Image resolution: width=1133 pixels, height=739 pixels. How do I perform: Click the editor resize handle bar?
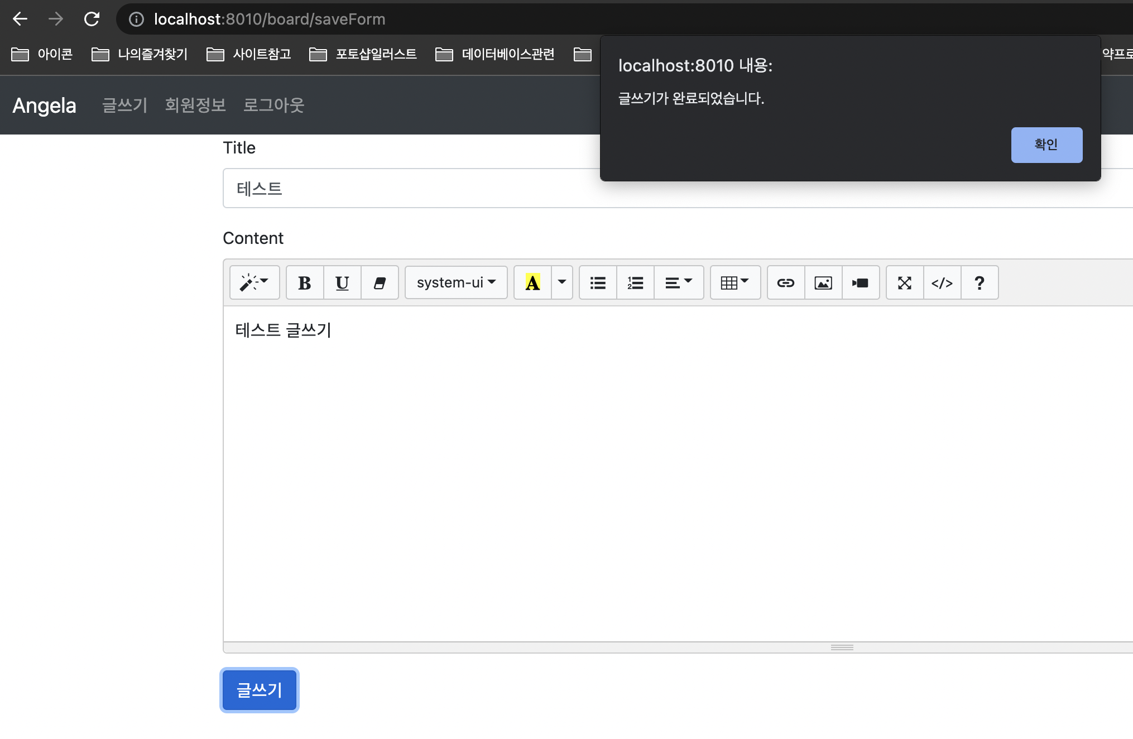[x=678, y=647]
